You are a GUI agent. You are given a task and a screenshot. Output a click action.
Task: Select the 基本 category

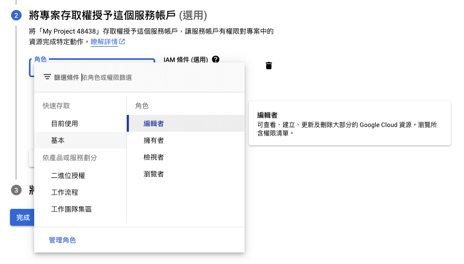[x=58, y=141]
